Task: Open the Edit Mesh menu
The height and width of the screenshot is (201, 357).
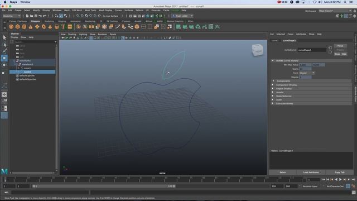Action: coord(77,10)
